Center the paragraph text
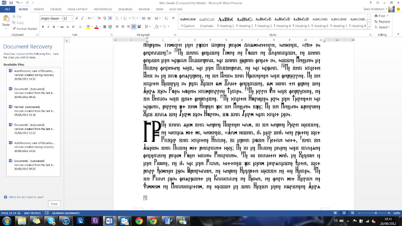Screen dimensions: 402x226 coord(123,26)
